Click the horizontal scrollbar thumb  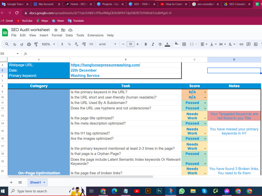(x=80, y=176)
